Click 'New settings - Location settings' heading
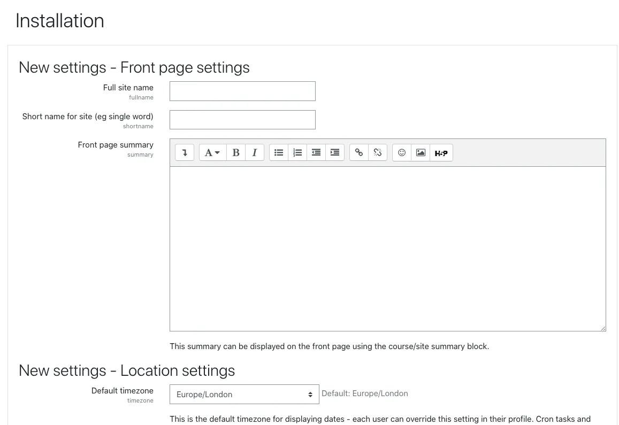 click(127, 370)
